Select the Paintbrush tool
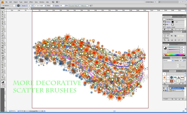Image resolution: width=187 pixels, height=113 pixels. coord(2,31)
